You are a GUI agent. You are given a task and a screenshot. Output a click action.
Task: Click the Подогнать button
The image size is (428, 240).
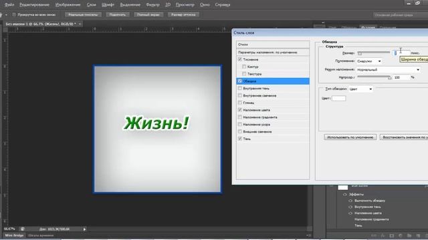[x=118, y=15]
